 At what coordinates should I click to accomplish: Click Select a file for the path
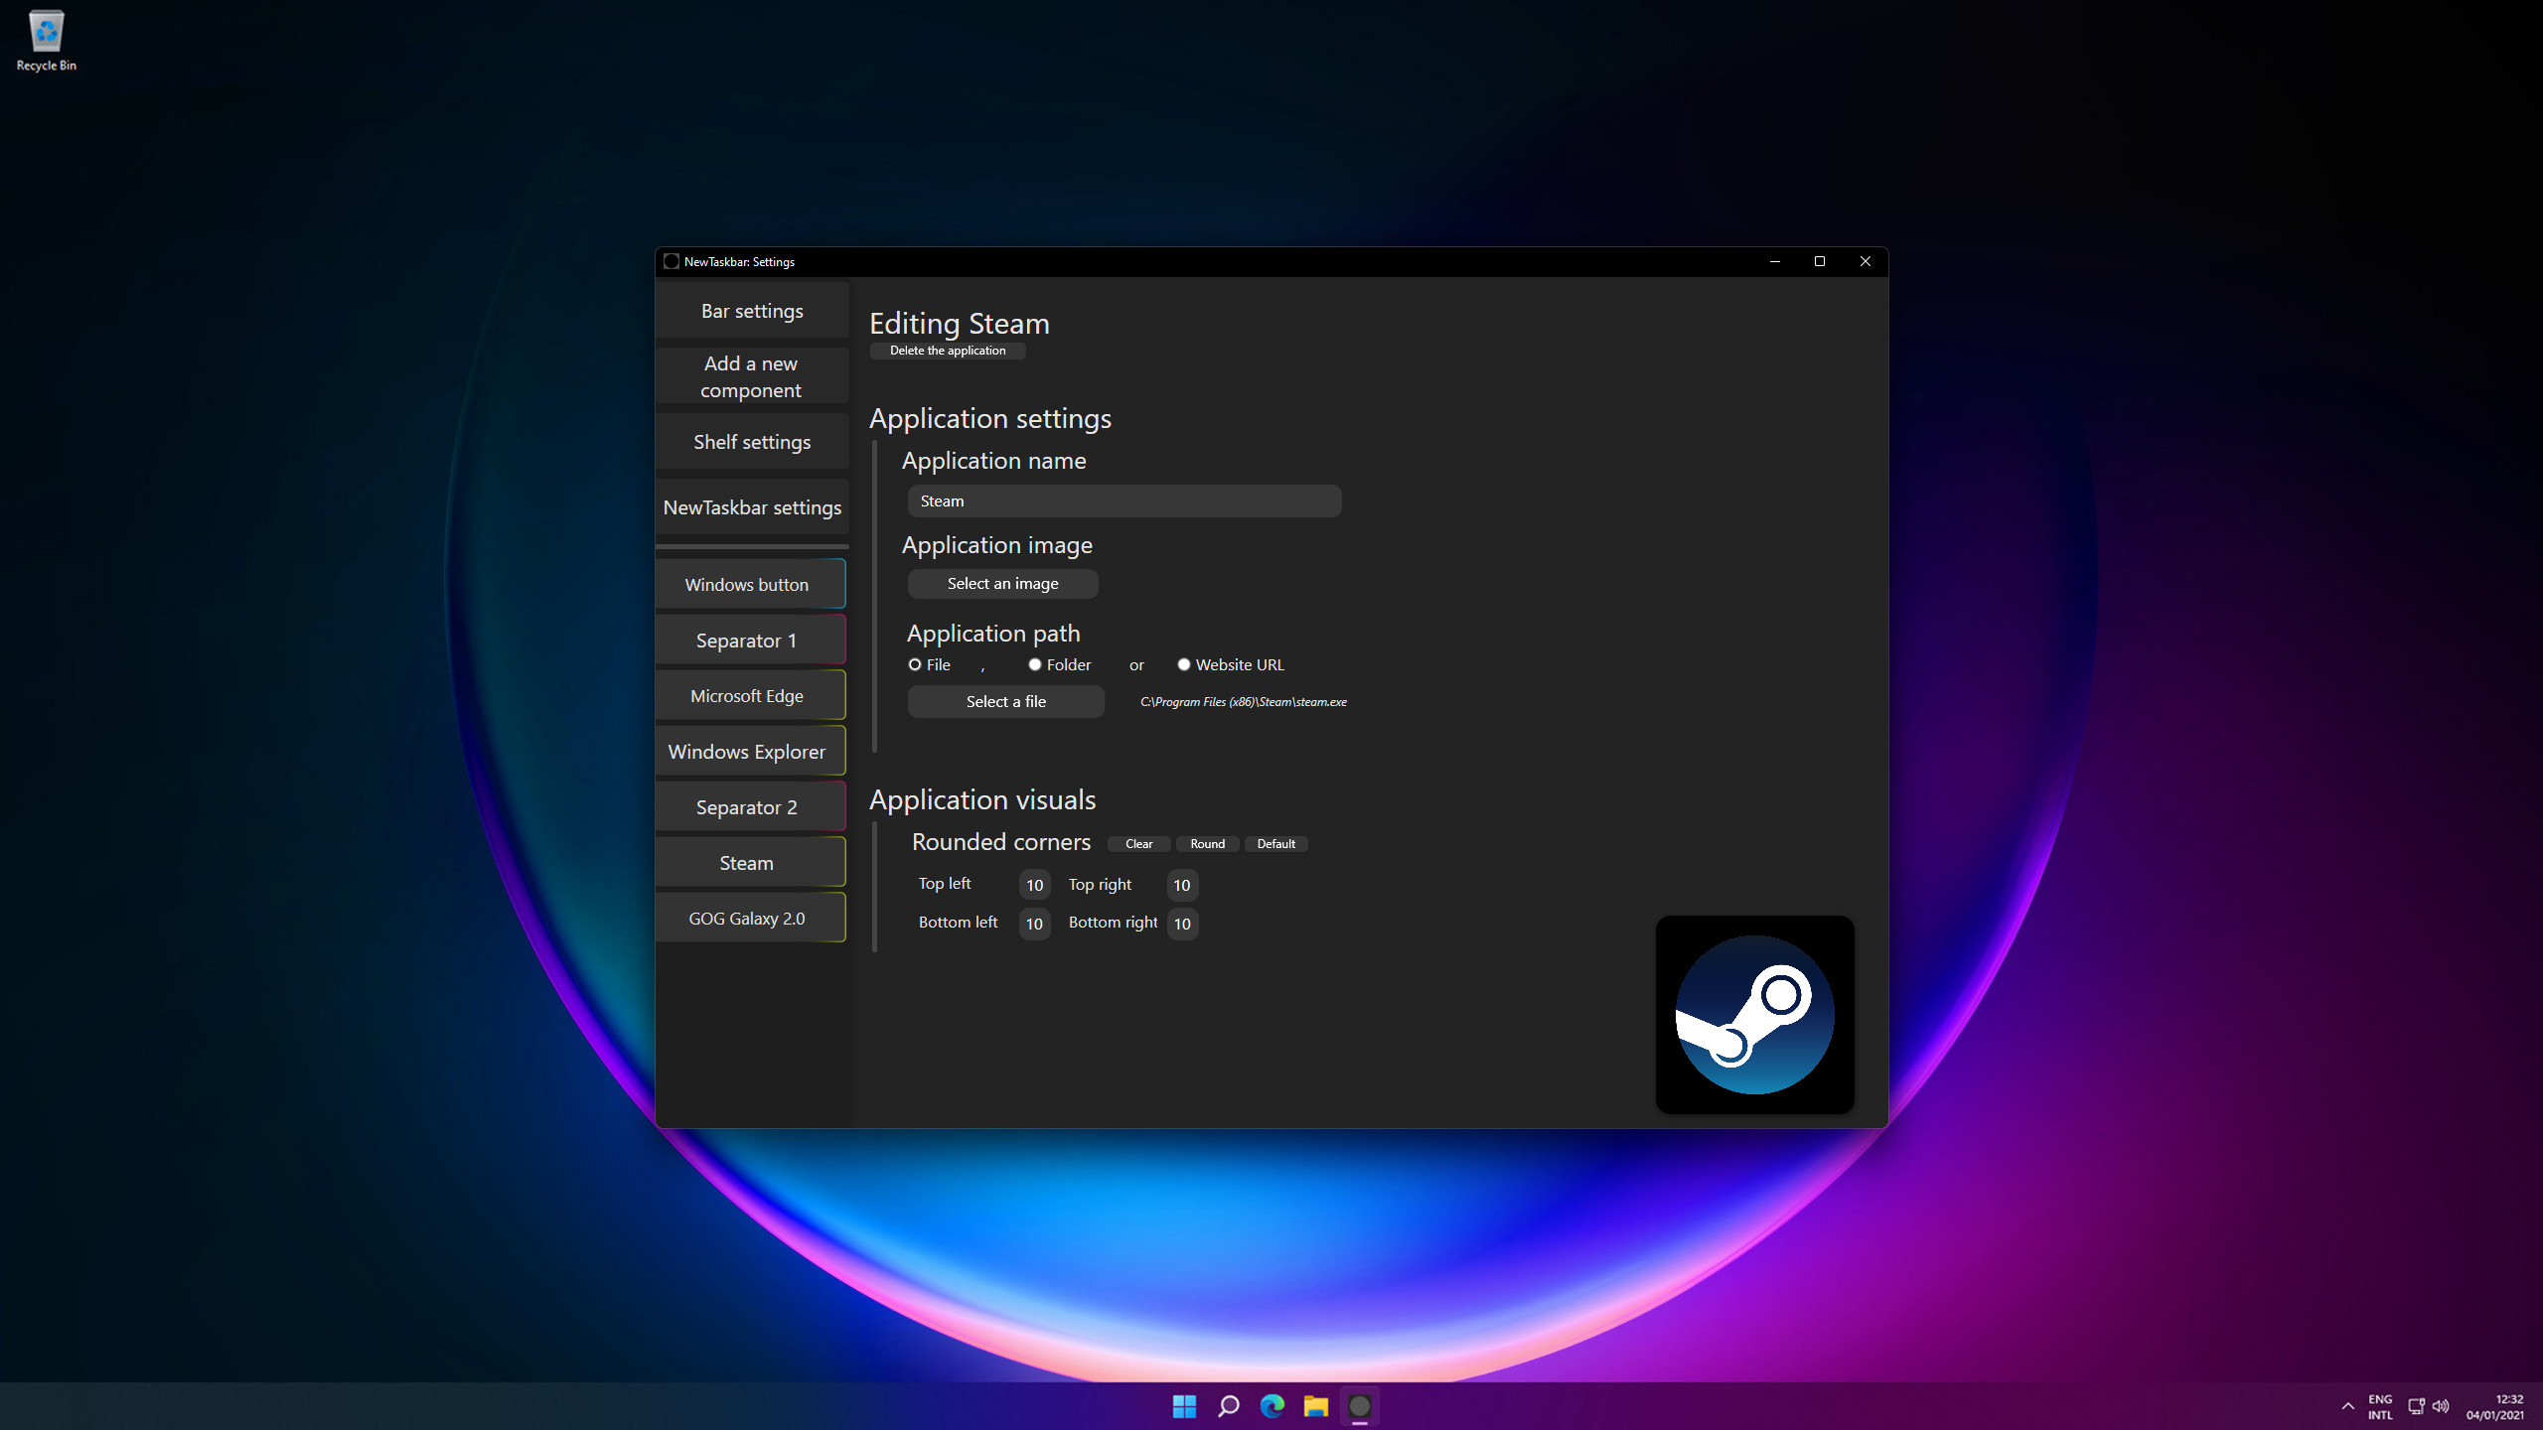(1005, 701)
